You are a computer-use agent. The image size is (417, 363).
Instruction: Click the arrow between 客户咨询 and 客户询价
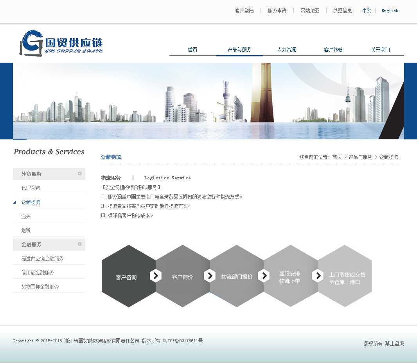pyautogui.click(x=156, y=276)
